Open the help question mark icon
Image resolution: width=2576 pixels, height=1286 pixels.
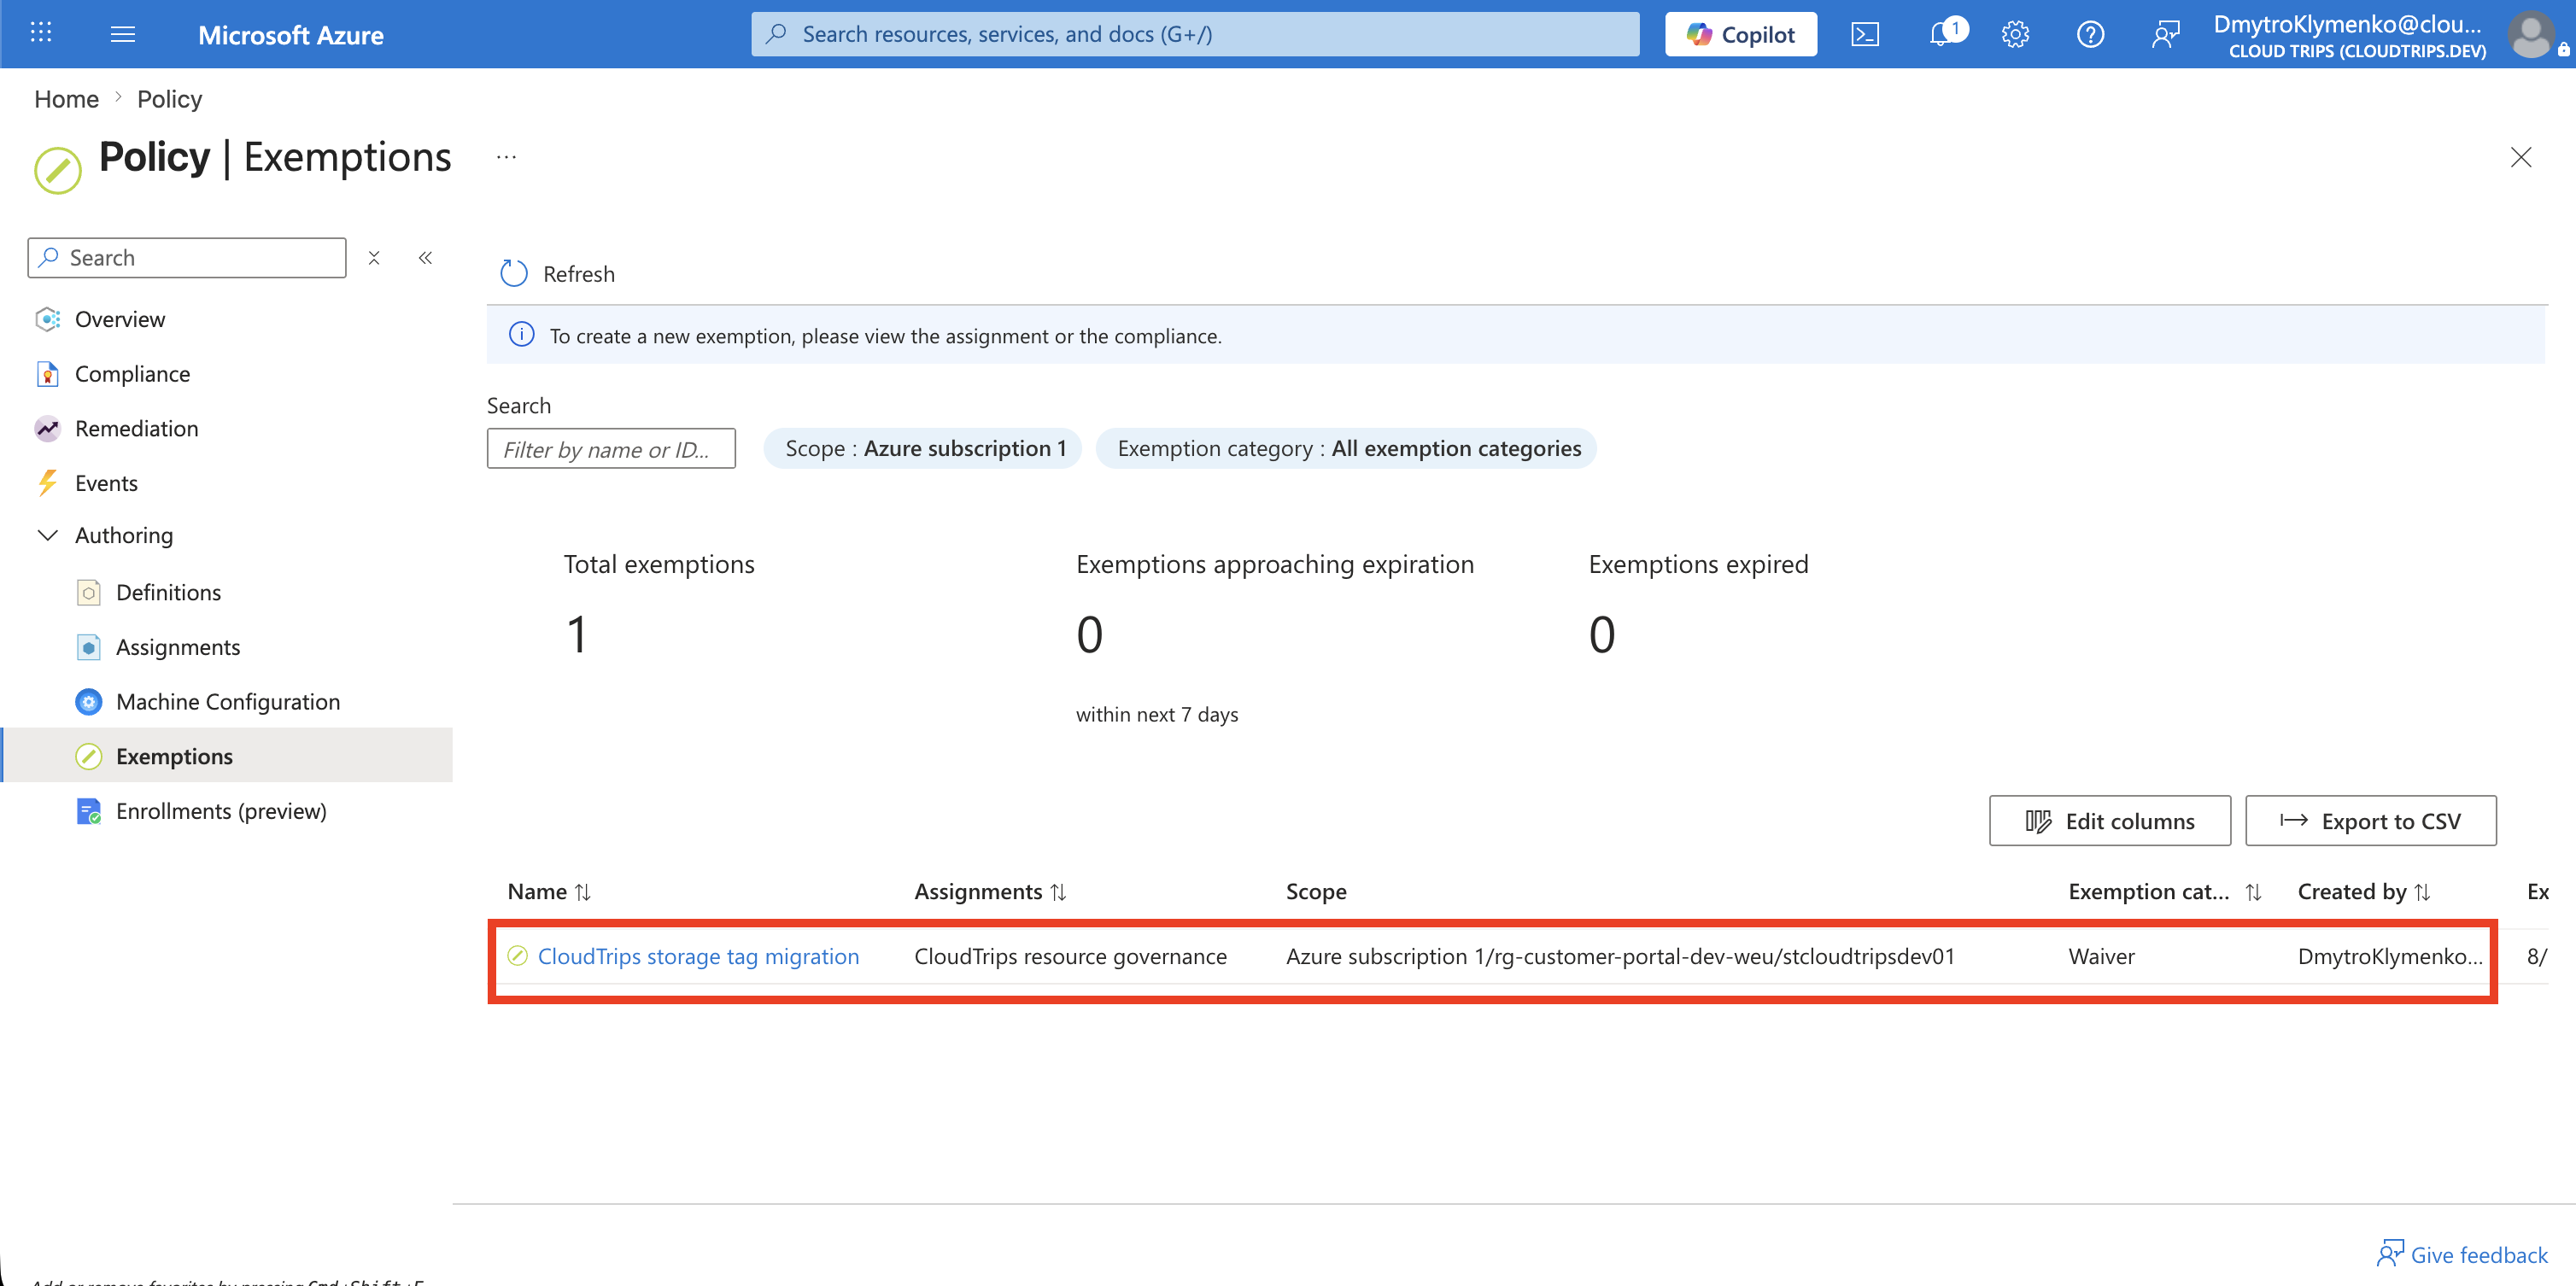(2090, 34)
